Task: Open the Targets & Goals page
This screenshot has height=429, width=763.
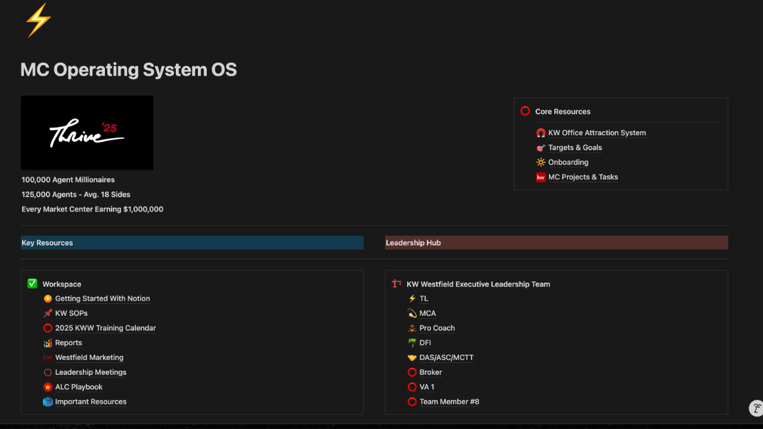Action: [x=575, y=148]
